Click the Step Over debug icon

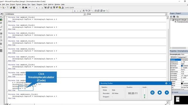point(89,11)
